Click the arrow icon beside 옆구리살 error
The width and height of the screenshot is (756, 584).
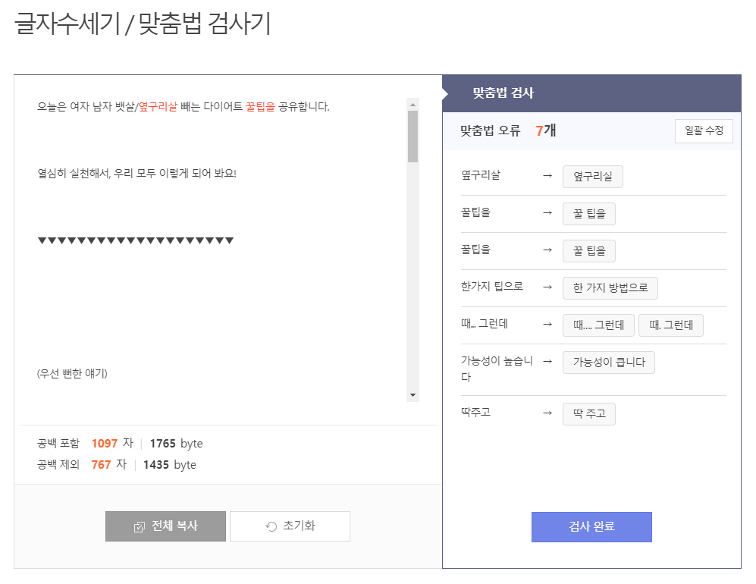pos(549,176)
